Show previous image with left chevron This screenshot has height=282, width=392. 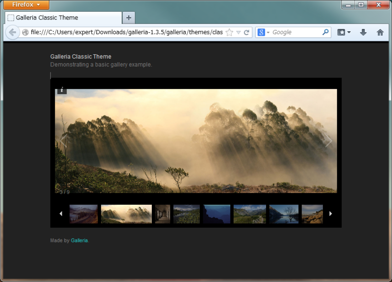(64, 141)
